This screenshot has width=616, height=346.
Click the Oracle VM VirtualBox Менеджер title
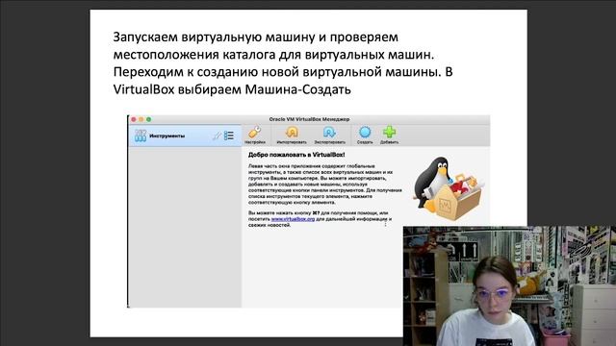(x=309, y=119)
